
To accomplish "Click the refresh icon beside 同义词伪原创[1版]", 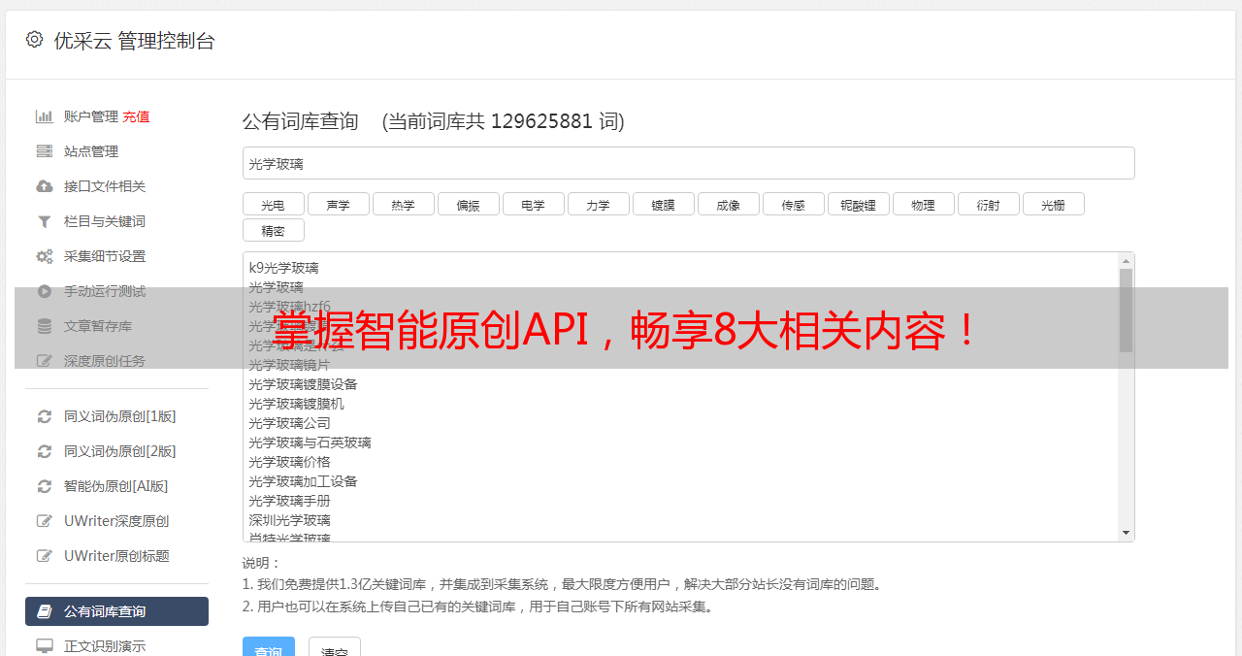I will (x=45, y=416).
